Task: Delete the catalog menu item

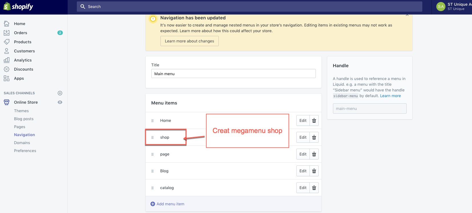Action: (x=314, y=188)
